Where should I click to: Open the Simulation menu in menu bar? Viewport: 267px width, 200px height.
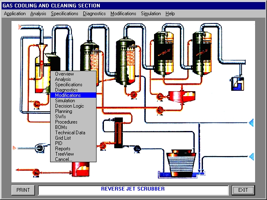[151, 14]
